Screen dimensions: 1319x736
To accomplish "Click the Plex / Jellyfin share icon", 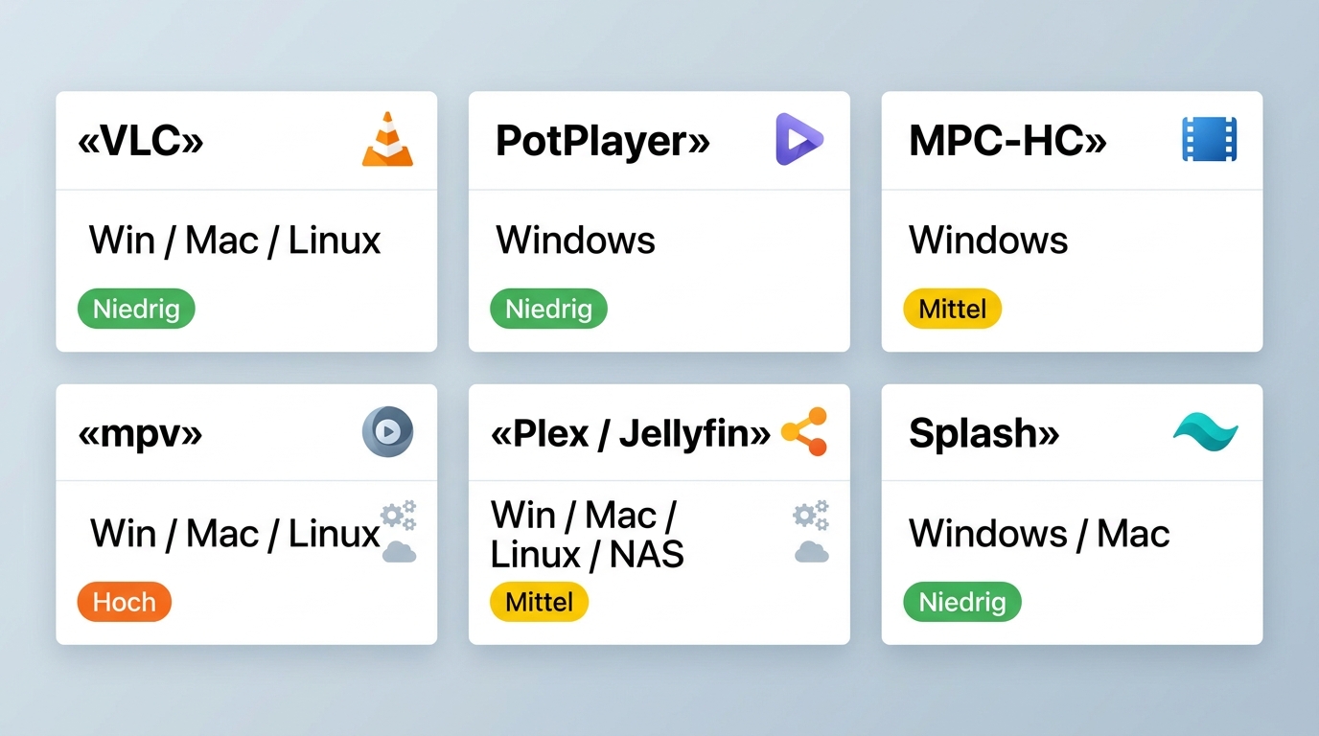I will point(804,431).
